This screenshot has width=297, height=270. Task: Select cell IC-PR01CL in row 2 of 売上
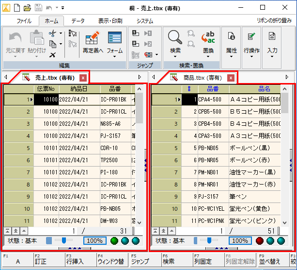click(115, 112)
